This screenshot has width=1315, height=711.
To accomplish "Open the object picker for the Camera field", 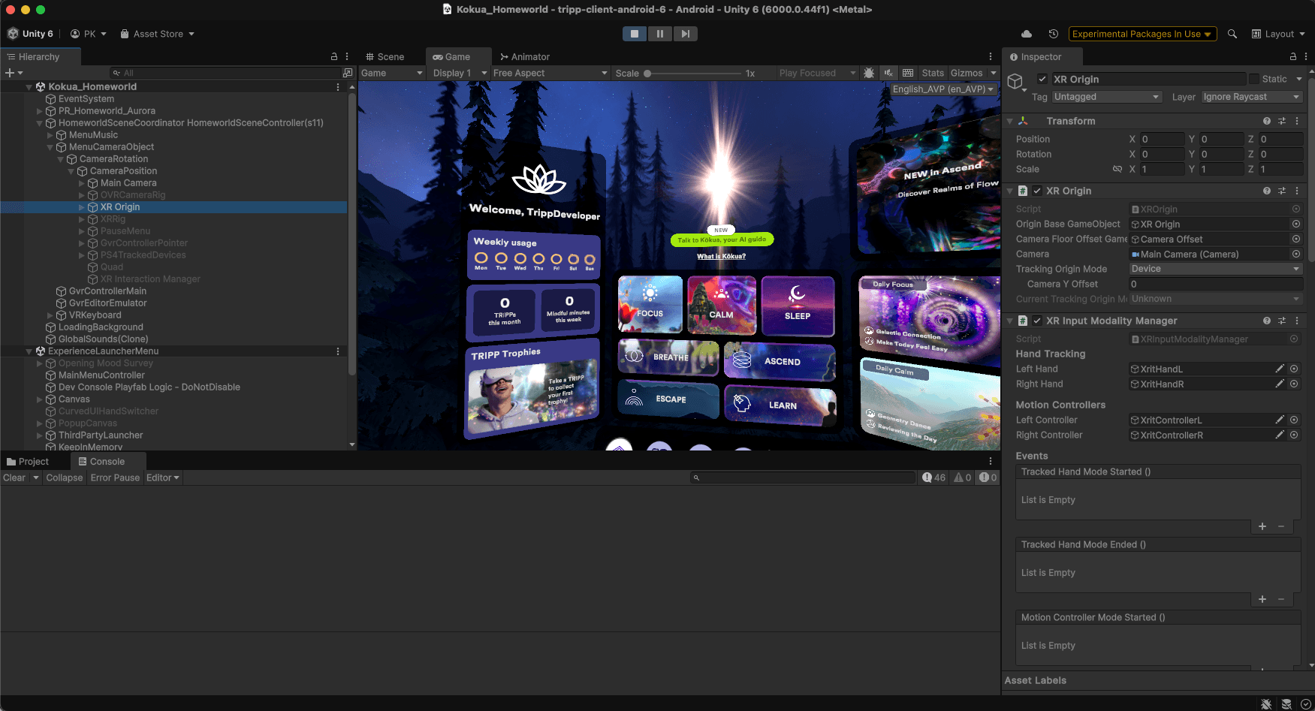I will click(x=1295, y=254).
